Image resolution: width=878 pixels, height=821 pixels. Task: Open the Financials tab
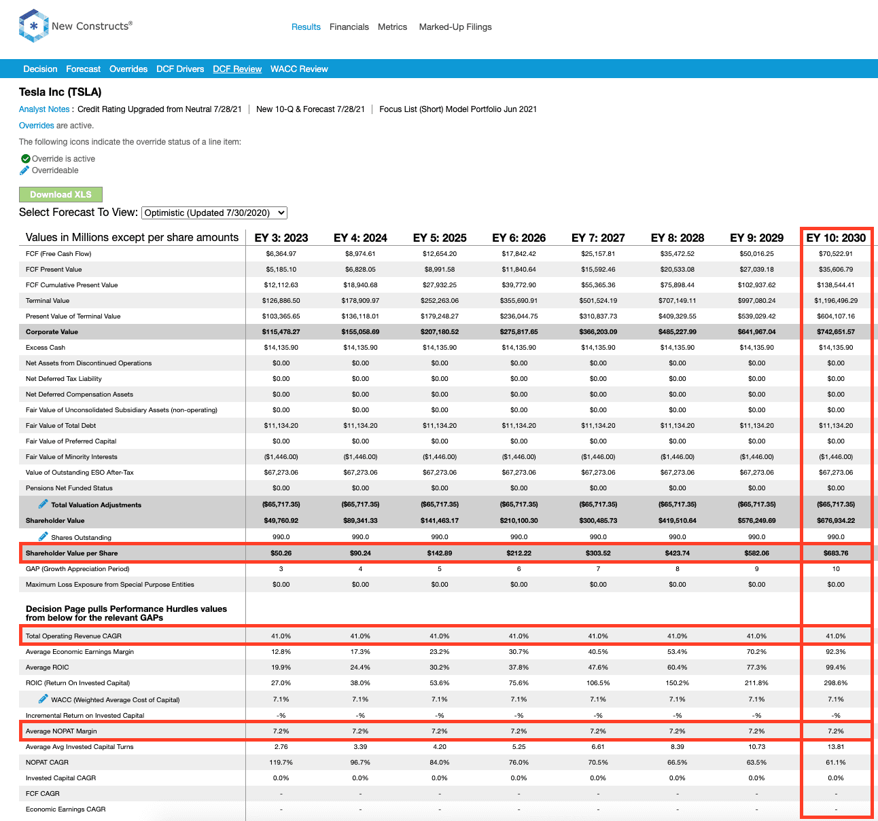pos(349,27)
